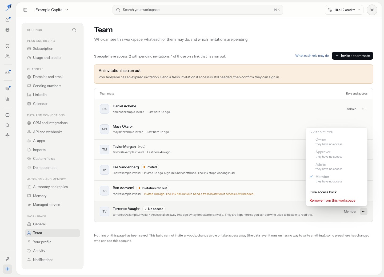Open the bar chart icon in left rail

[7, 99]
